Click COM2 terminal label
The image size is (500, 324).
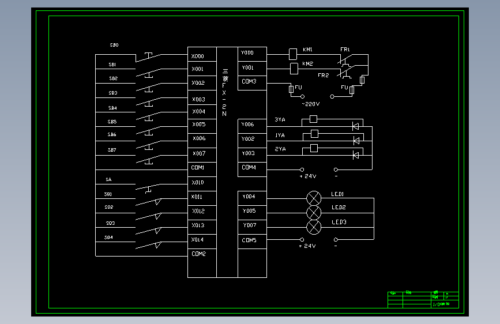point(198,254)
